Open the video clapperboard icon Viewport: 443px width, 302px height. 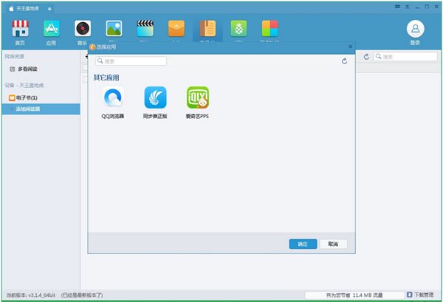pos(145,30)
